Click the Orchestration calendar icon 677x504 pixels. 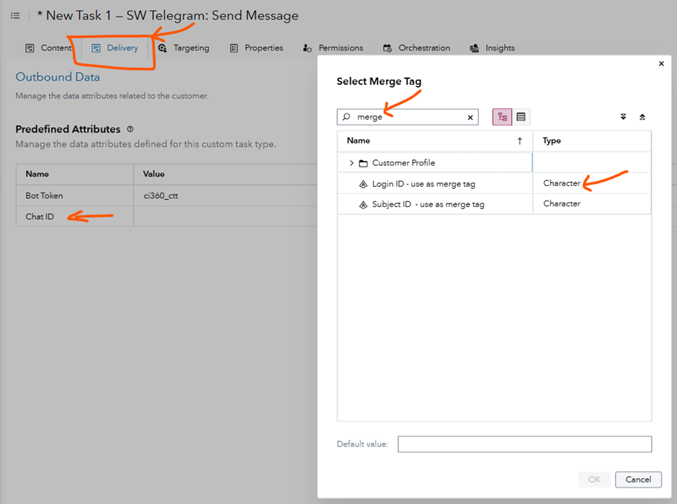[386, 48]
